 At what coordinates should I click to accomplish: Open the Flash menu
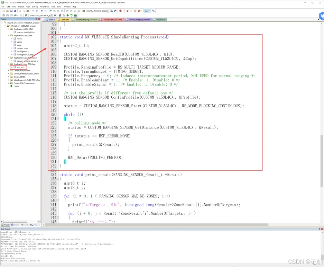tap(28, 7)
